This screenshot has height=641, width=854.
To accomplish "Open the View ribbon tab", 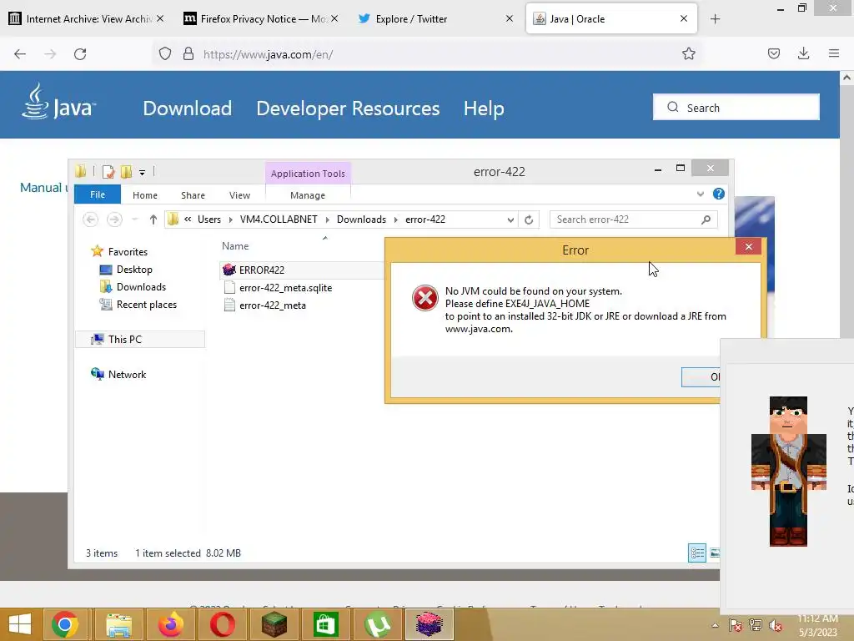I will coord(239,195).
